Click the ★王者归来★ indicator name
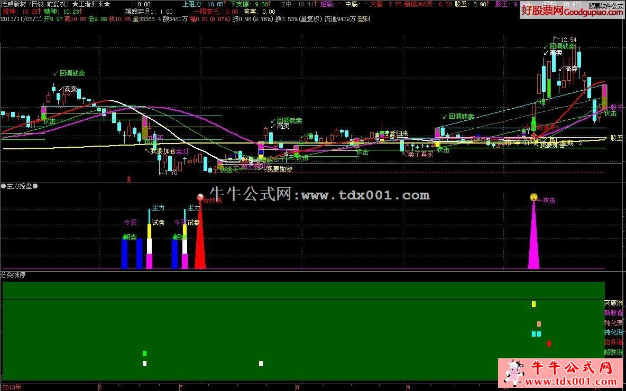 [x=91, y=4]
